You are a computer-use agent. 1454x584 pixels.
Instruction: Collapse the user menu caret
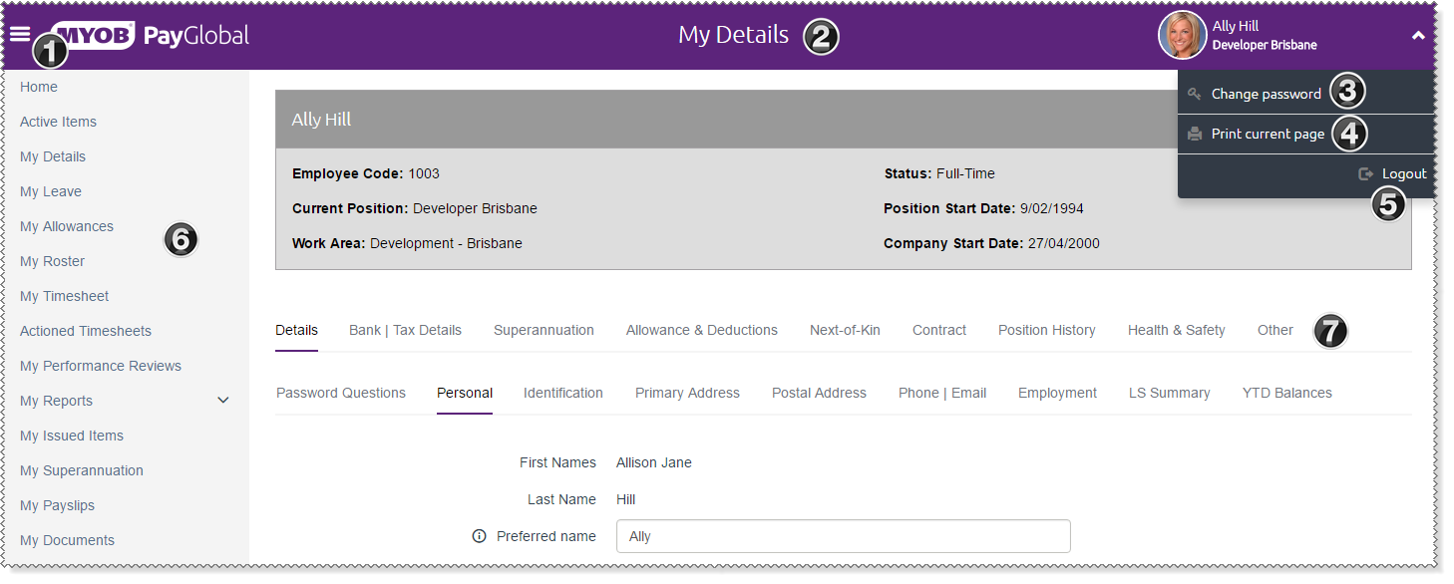[1418, 36]
